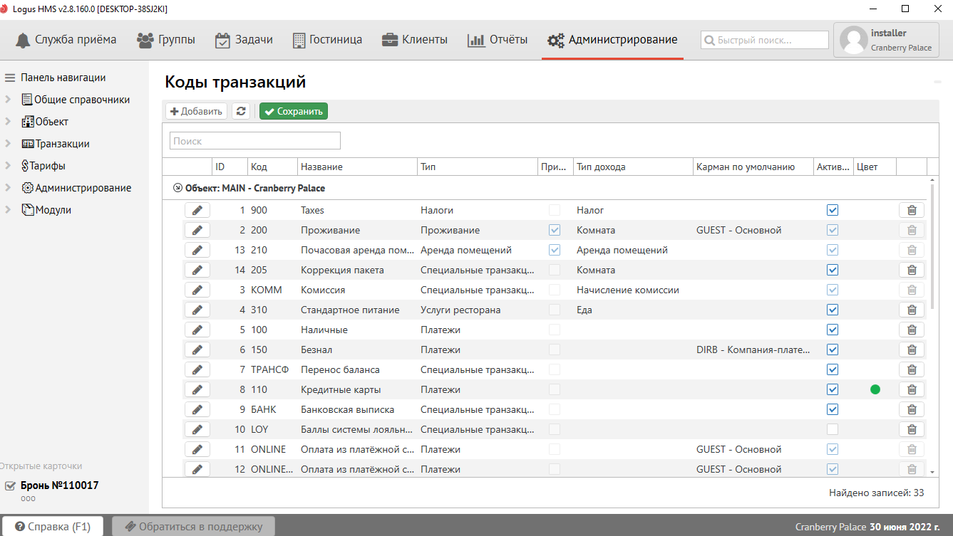Enable the active checkbox for Баллы системы лояльности
This screenshot has height=536, width=953.
pyautogui.click(x=832, y=429)
